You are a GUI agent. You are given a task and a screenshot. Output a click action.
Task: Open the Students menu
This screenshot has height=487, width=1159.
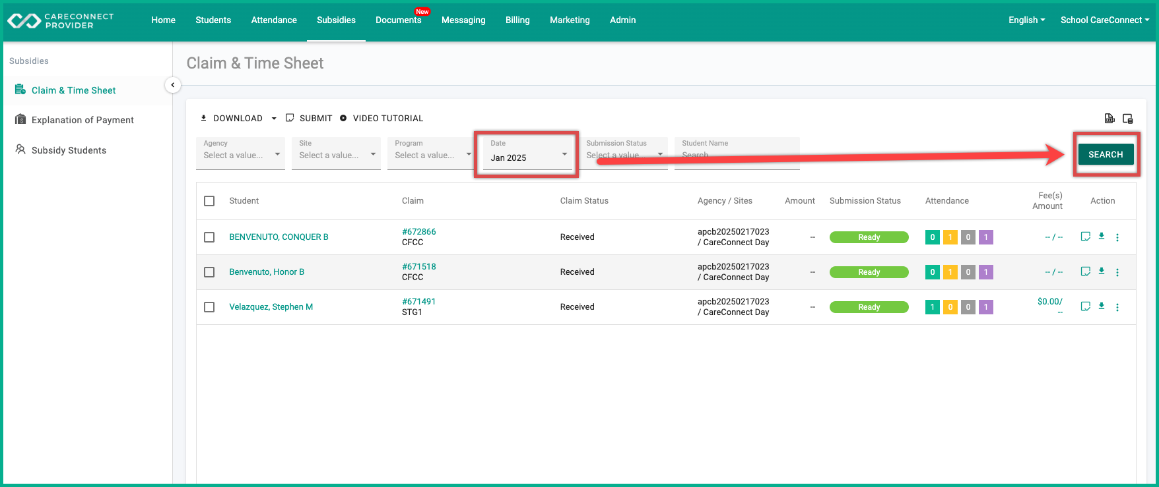[213, 20]
